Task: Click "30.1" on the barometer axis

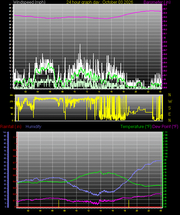Action: pos(165,34)
